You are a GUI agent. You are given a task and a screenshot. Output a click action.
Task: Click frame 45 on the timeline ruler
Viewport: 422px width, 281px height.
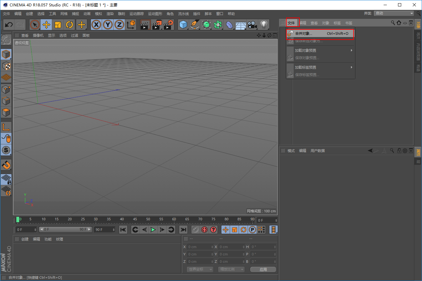click(x=135, y=219)
